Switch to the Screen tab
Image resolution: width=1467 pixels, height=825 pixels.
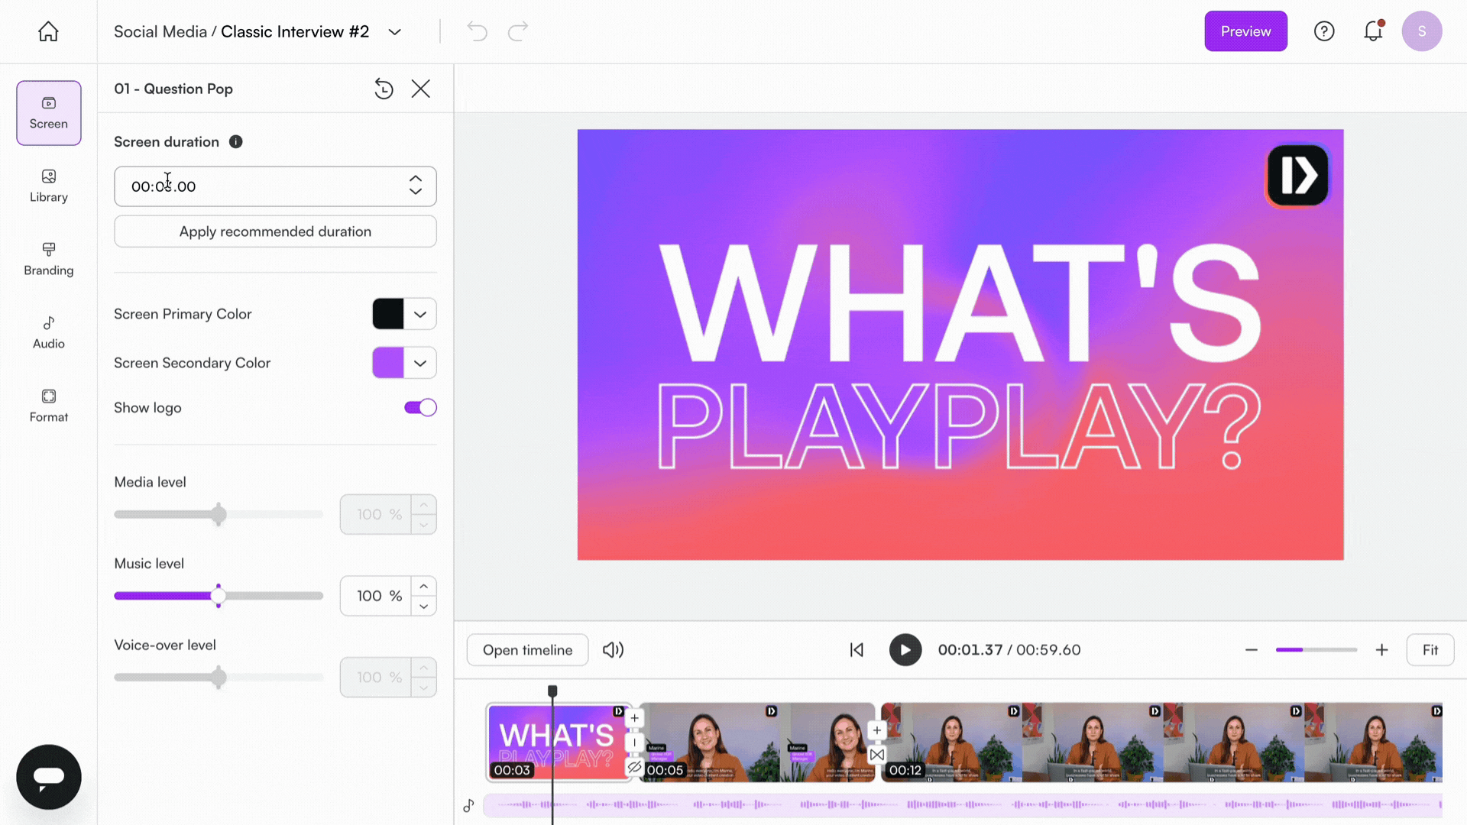coord(48,113)
